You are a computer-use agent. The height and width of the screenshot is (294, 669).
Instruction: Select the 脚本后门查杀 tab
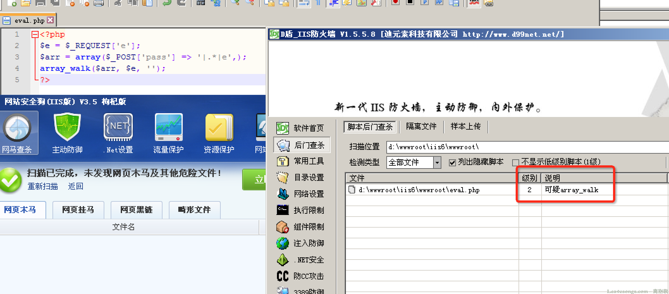coord(370,127)
